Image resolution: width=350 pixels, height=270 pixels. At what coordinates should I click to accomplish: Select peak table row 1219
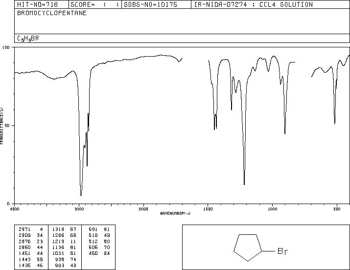point(65,241)
